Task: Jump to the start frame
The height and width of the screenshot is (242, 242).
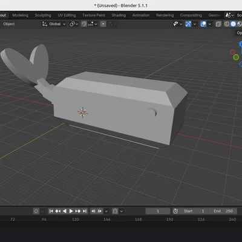Action: tap(51, 211)
